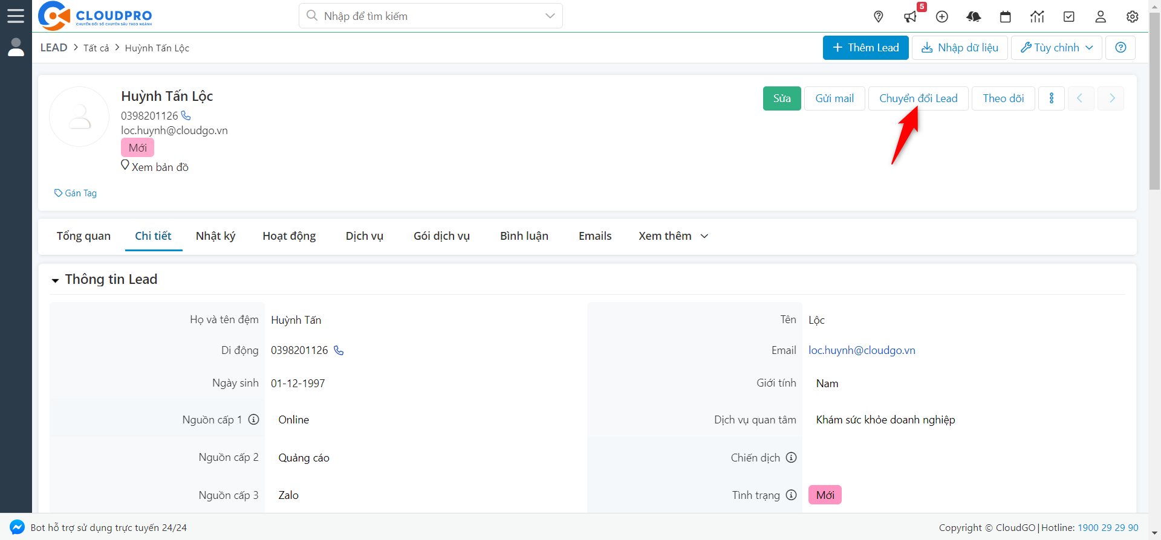The width and height of the screenshot is (1161, 540).
Task: Go to CloudPro home via logo
Action: coord(95,16)
